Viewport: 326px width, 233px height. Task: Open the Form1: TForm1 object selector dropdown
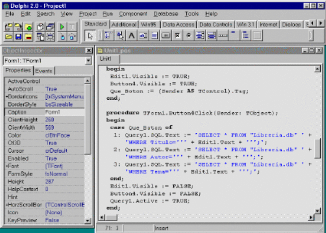pyautogui.click(x=88, y=61)
